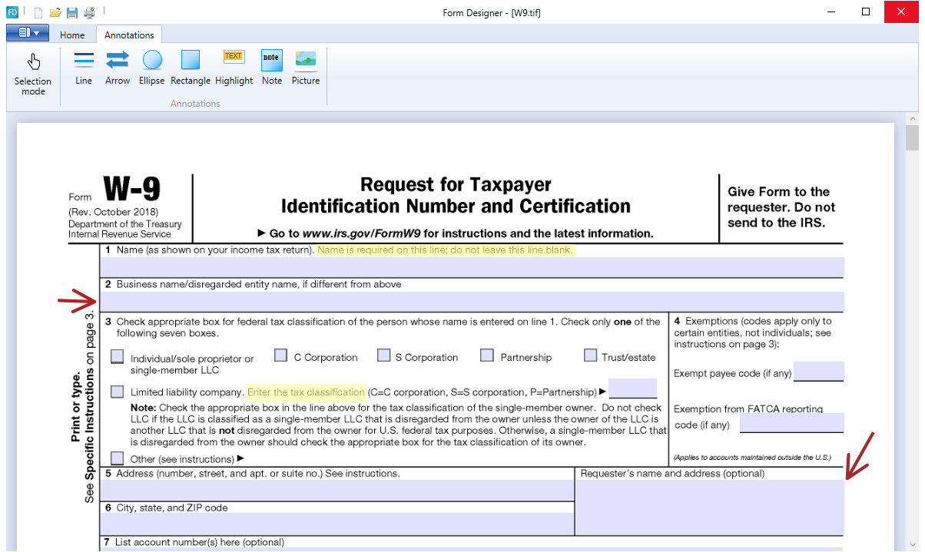Choose the Ellipse annotation tool

(x=152, y=68)
